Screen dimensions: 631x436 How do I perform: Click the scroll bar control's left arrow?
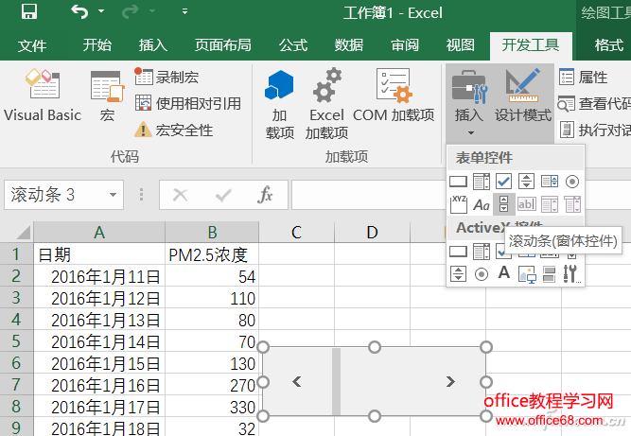point(297,382)
